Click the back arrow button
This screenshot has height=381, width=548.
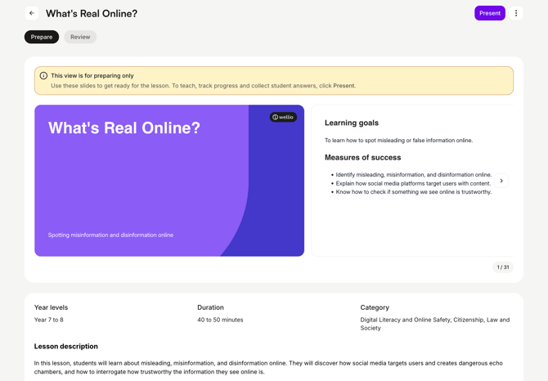click(32, 13)
